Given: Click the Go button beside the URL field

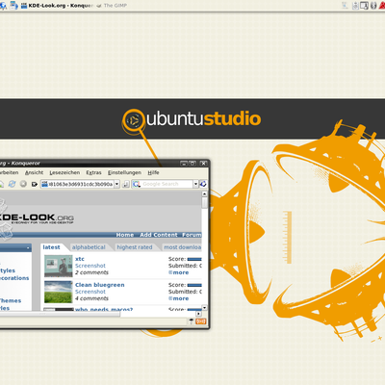Looking at the screenshot, I should [x=126, y=184].
